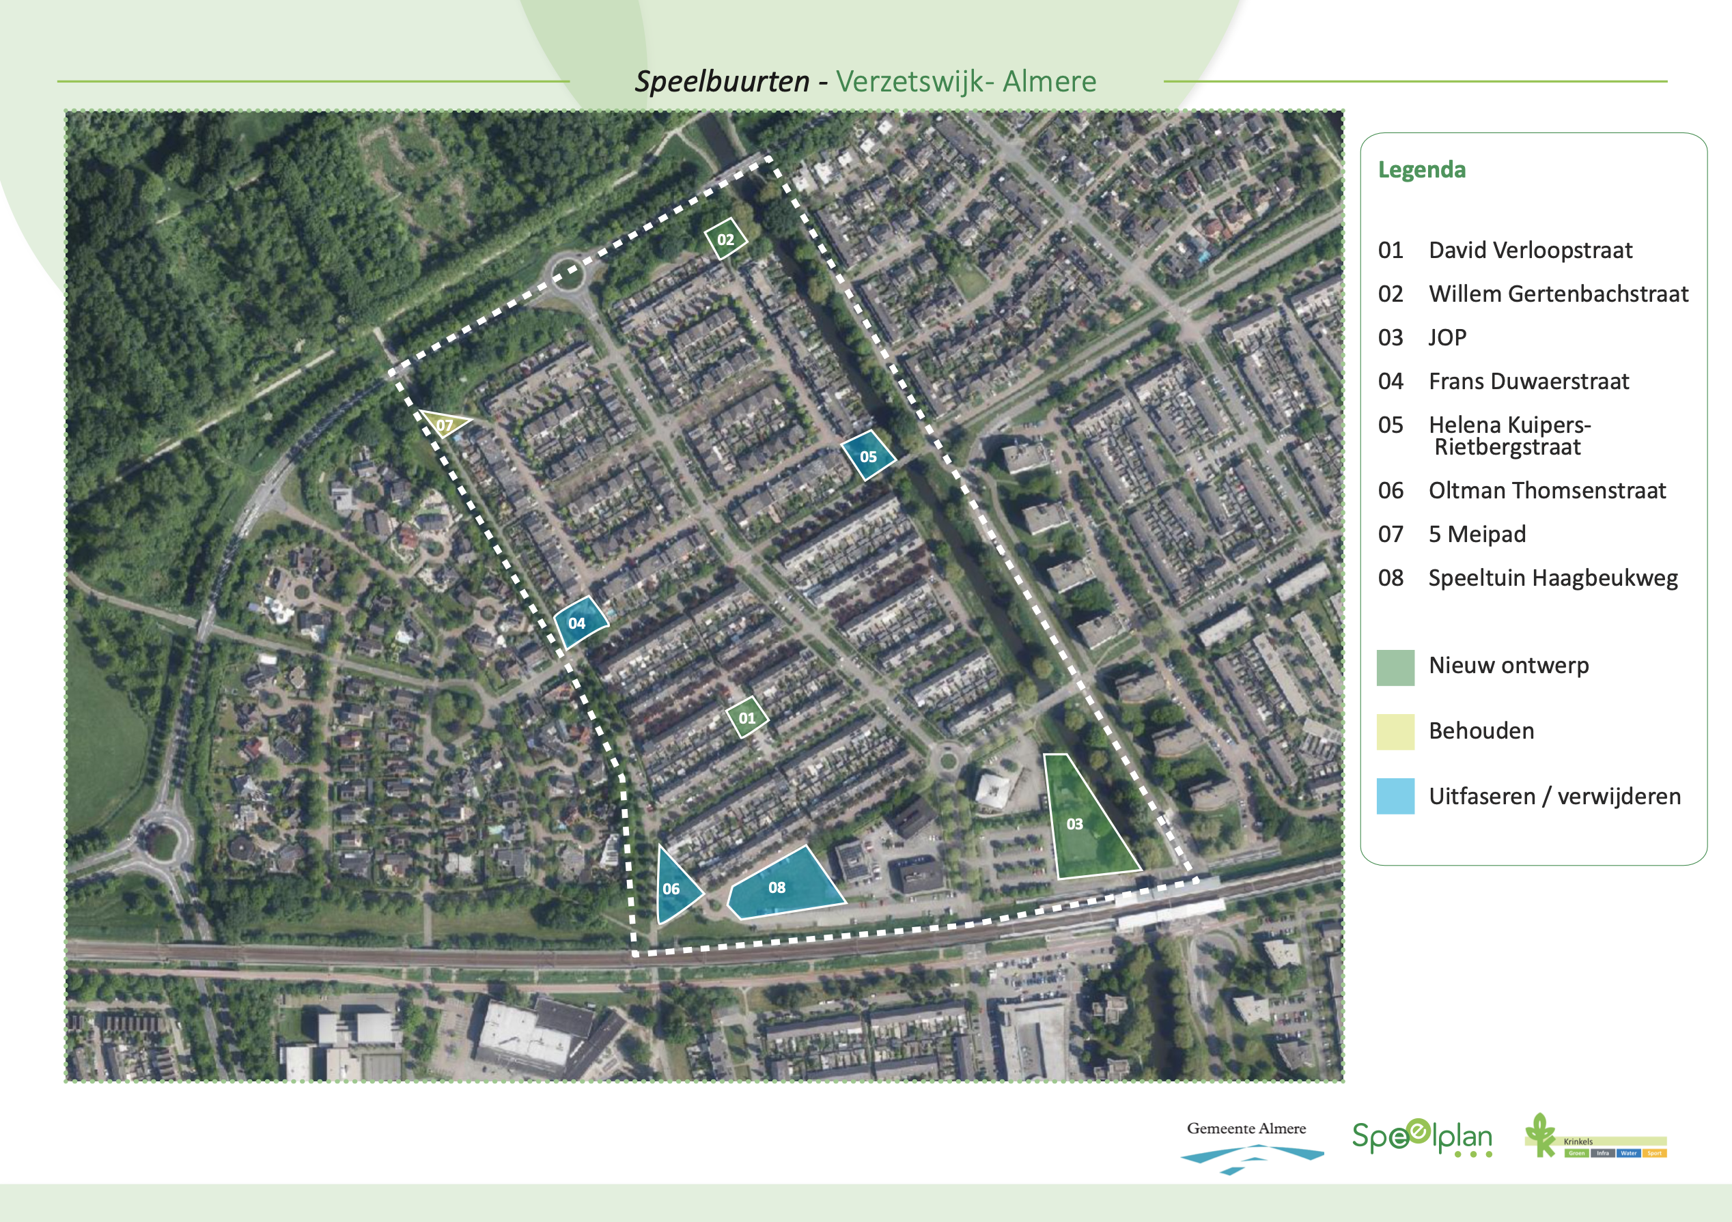The width and height of the screenshot is (1732, 1222).
Task: Click the Speelbuurten title text
Action: (722, 81)
